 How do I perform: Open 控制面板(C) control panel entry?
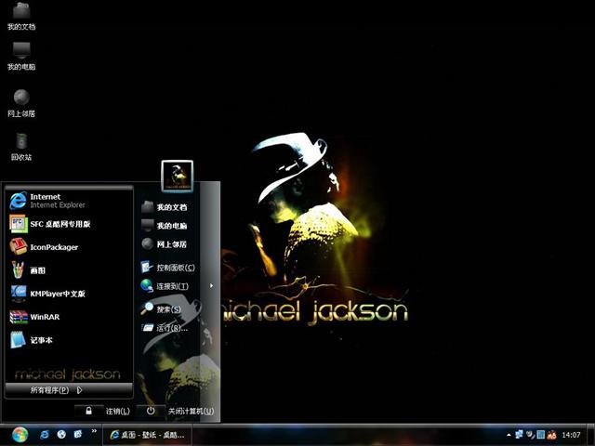(175, 268)
